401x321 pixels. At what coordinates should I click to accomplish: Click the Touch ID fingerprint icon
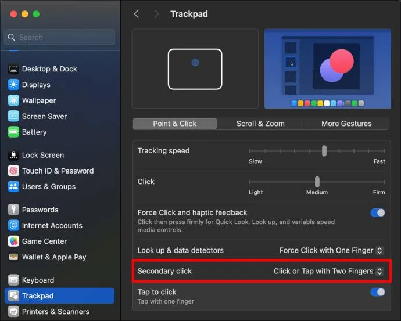click(13, 171)
